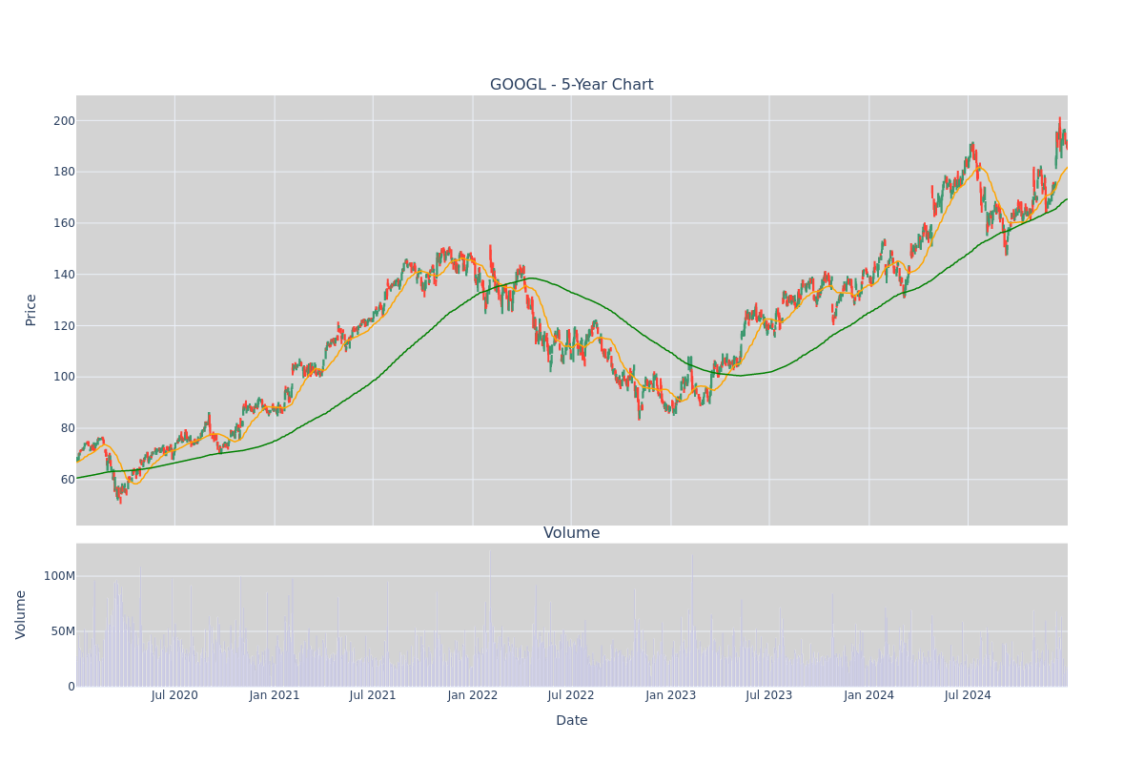
Task: Select the "Date" x-axis label
Action: (572, 721)
